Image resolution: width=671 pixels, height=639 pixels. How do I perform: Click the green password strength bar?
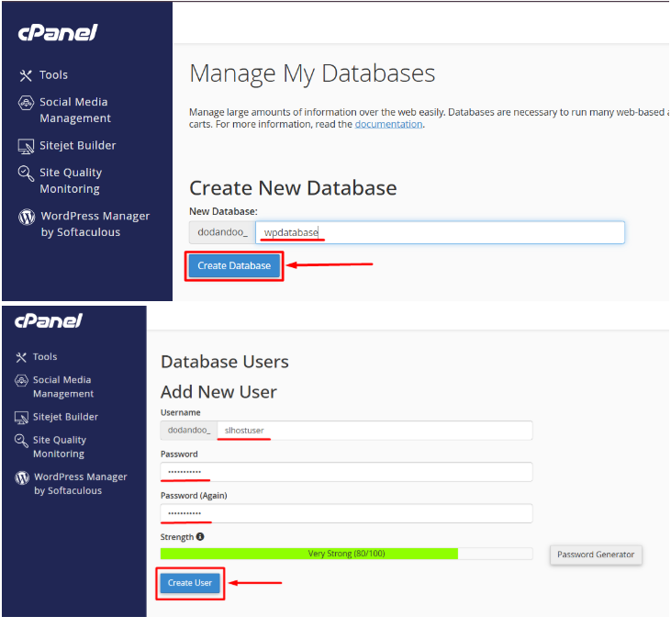tap(308, 554)
